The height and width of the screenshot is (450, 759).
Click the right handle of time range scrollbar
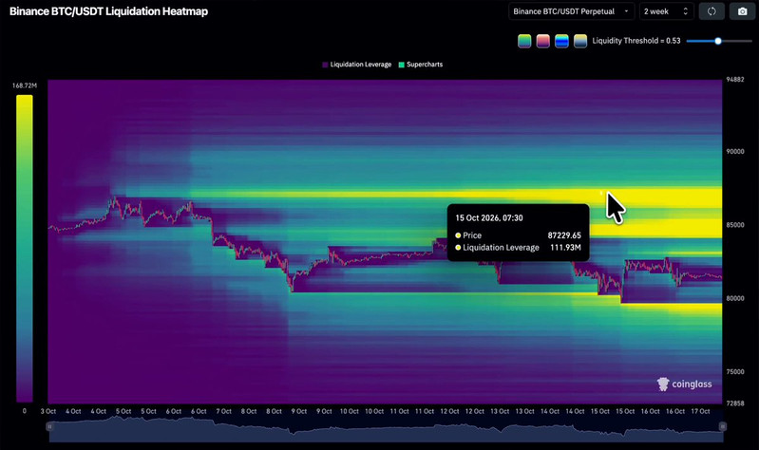(723, 426)
